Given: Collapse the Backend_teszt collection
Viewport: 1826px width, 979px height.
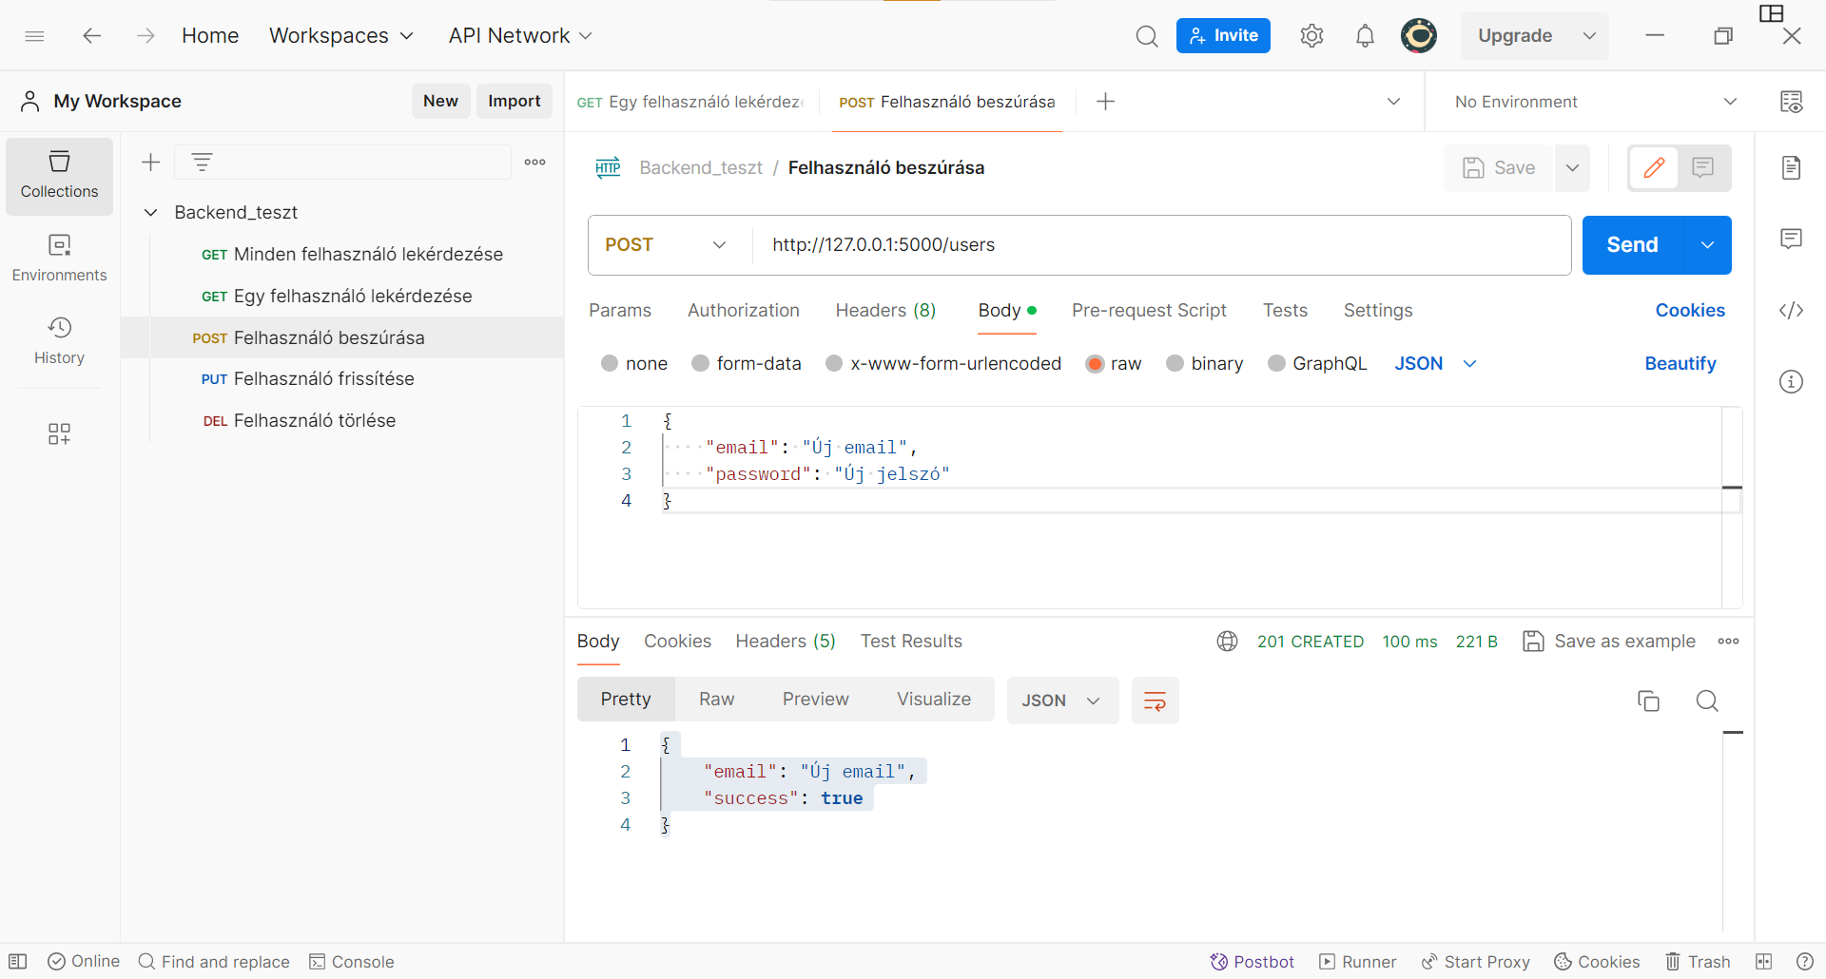Looking at the screenshot, I should click(150, 213).
